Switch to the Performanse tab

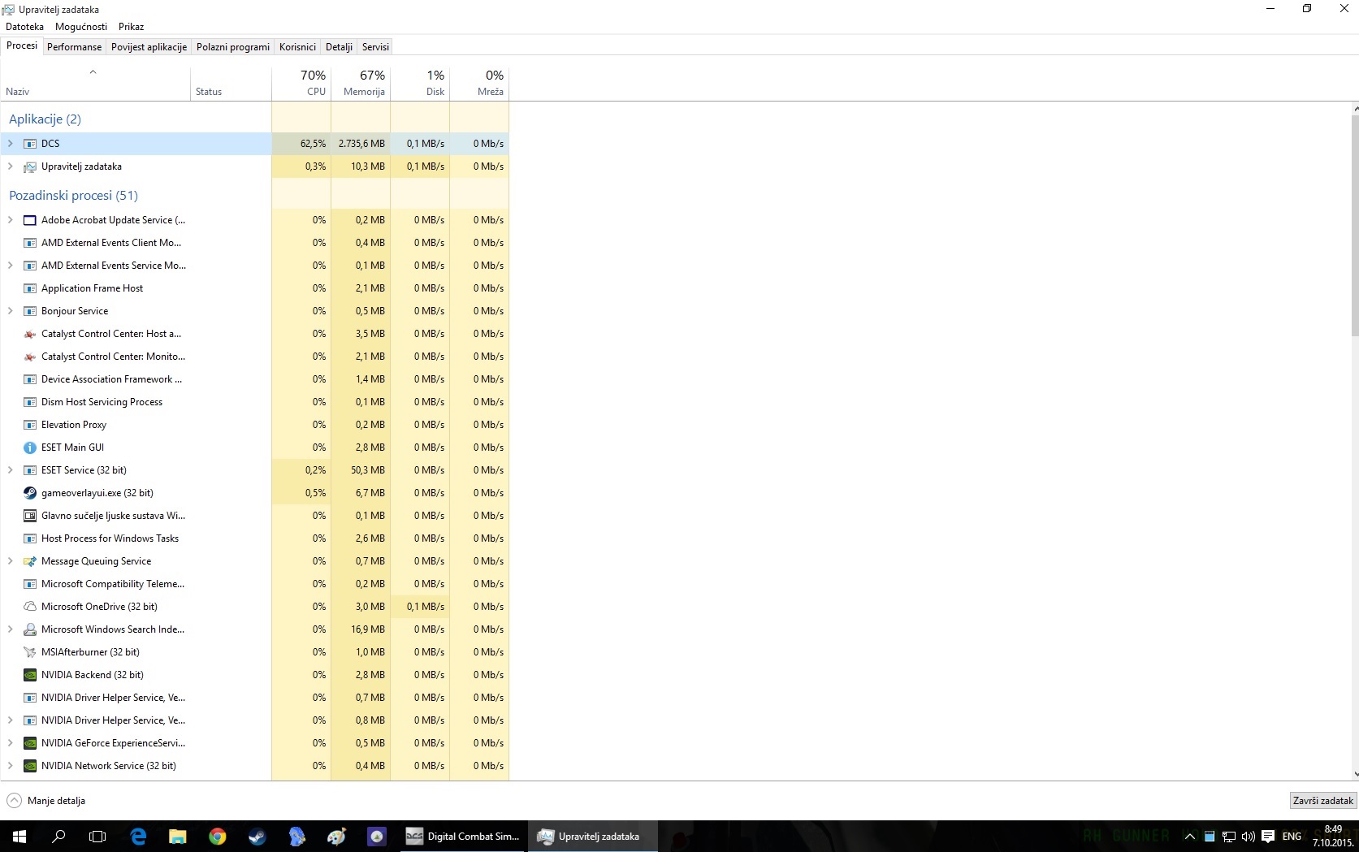tap(75, 47)
